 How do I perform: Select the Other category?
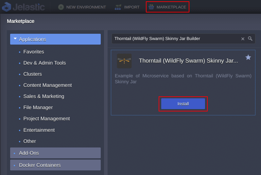29,141
